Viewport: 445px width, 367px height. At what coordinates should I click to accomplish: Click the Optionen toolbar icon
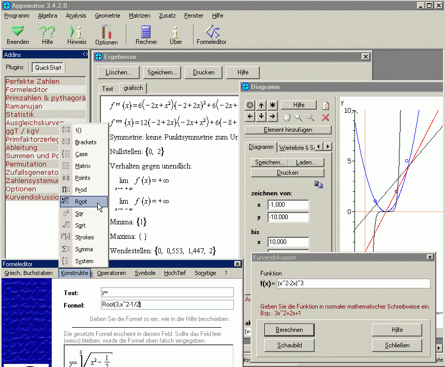tap(106, 35)
